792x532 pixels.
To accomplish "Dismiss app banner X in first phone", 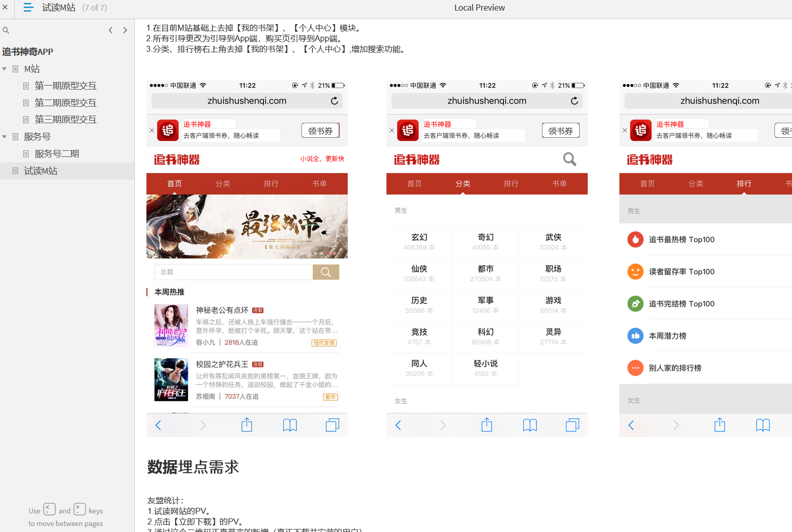I will (x=151, y=130).
